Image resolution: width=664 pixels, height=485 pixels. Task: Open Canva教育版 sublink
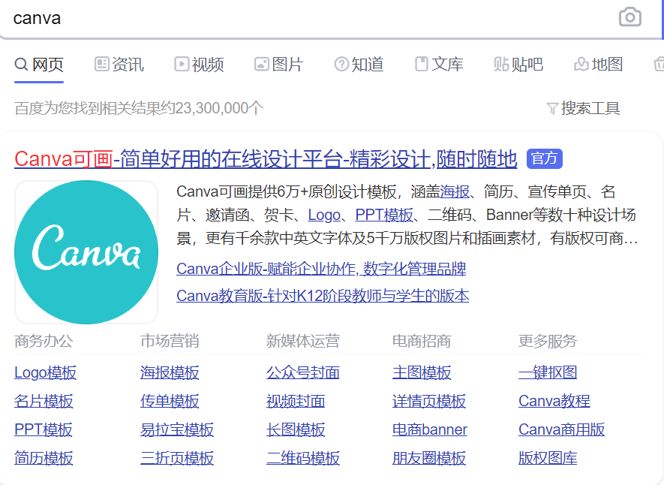click(x=323, y=296)
